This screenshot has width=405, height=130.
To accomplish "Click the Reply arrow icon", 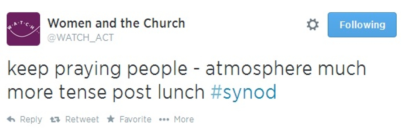I will coord(11,119).
